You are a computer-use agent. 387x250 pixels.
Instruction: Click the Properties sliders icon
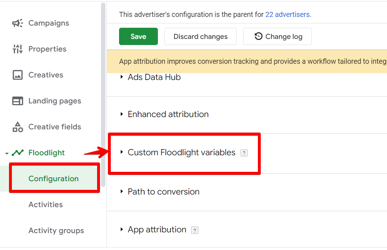point(18,49)
